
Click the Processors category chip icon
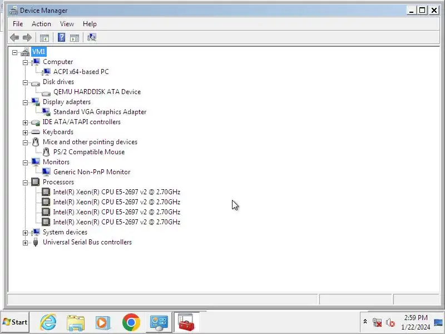pos(36,182)
